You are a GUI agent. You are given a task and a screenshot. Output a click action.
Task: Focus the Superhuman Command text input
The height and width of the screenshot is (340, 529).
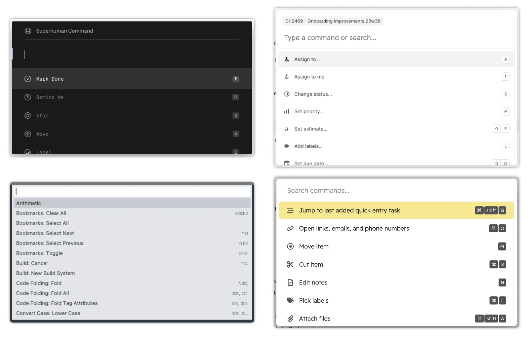132,55
